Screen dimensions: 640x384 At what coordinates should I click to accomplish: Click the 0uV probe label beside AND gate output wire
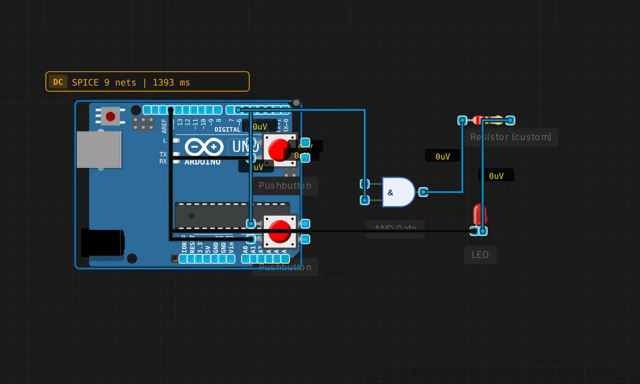[443, 156]
